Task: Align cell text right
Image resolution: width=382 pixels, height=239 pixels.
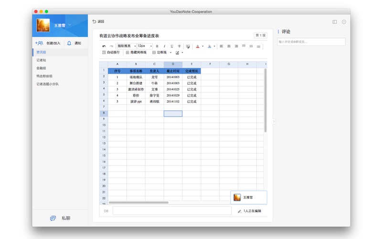Action: pos(236,46)
